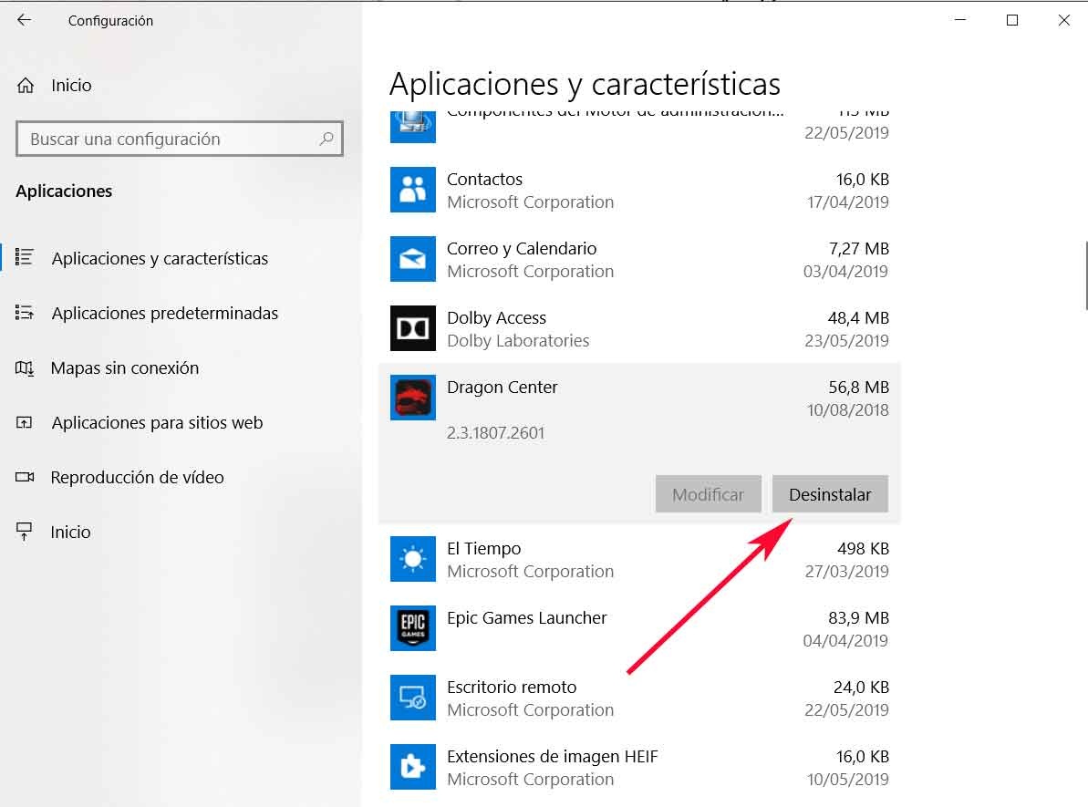
Task: Click the Aplicaciones para sitios web icon
Action: pyautogui.click(x=25, y=422)
